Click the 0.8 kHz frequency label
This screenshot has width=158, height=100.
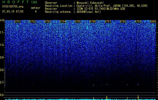point(2,70)
